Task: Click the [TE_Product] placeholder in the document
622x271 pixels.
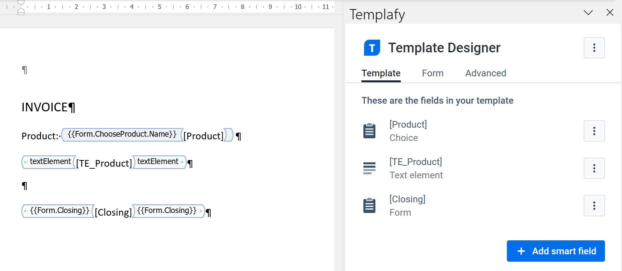Action: (x=104, y=163)
